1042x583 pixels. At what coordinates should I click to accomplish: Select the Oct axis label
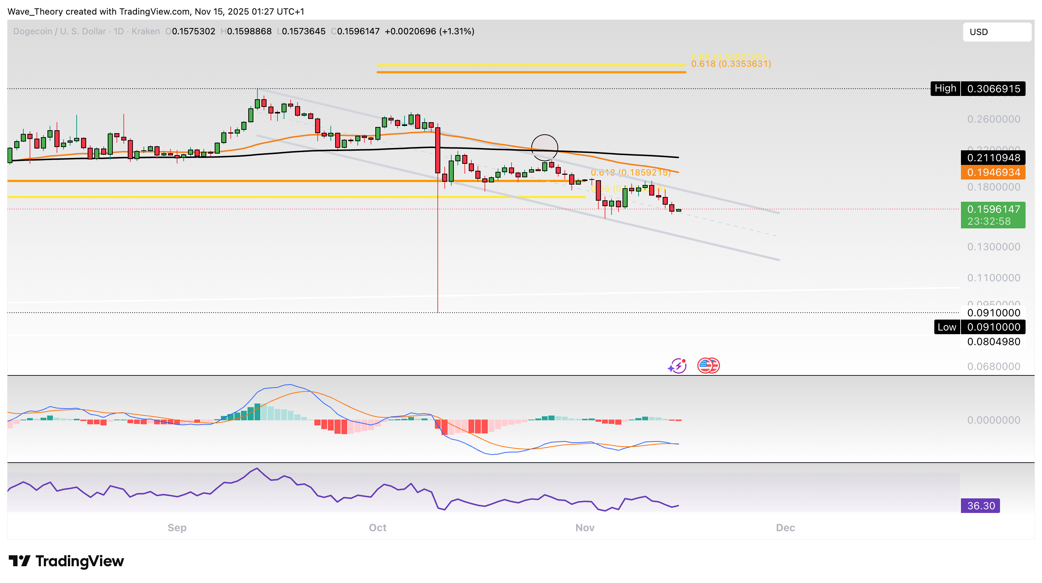[378, 528]
